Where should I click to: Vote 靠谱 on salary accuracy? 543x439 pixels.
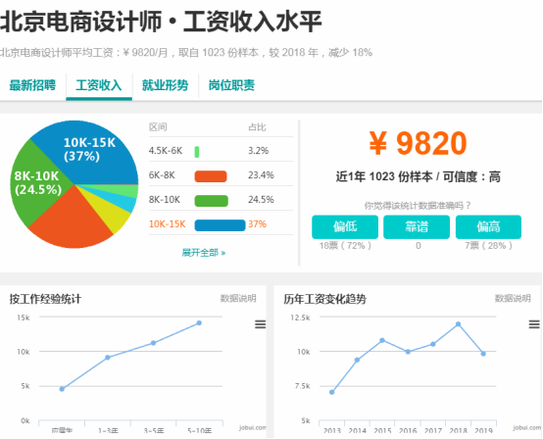(x=417, y=226)
